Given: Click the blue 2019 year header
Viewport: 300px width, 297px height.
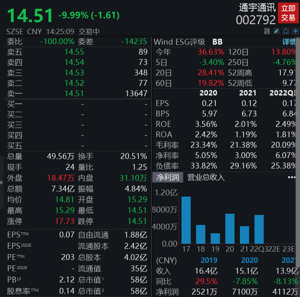Looking at the screenshot, I should 209,260.
